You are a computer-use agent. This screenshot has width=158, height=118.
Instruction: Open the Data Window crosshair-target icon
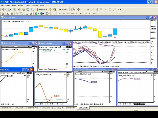pos(19,9)
